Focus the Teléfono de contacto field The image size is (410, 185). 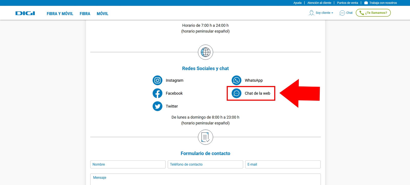pyautogui.click(x=205, y=165)
